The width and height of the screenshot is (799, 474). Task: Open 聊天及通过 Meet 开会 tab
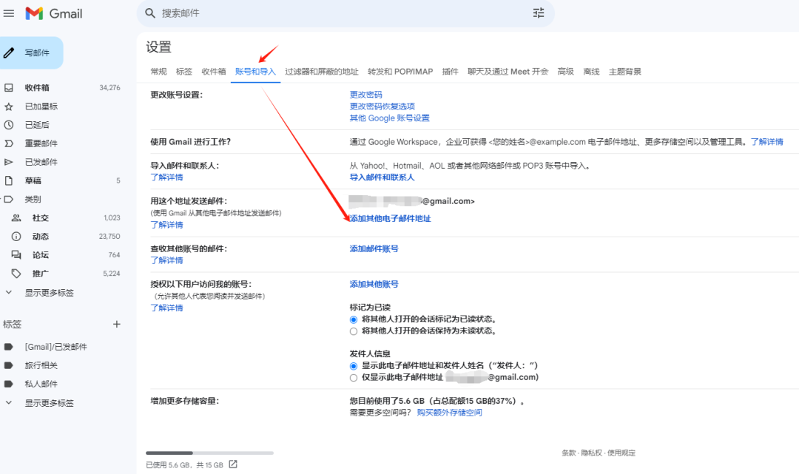pos(508,72)
